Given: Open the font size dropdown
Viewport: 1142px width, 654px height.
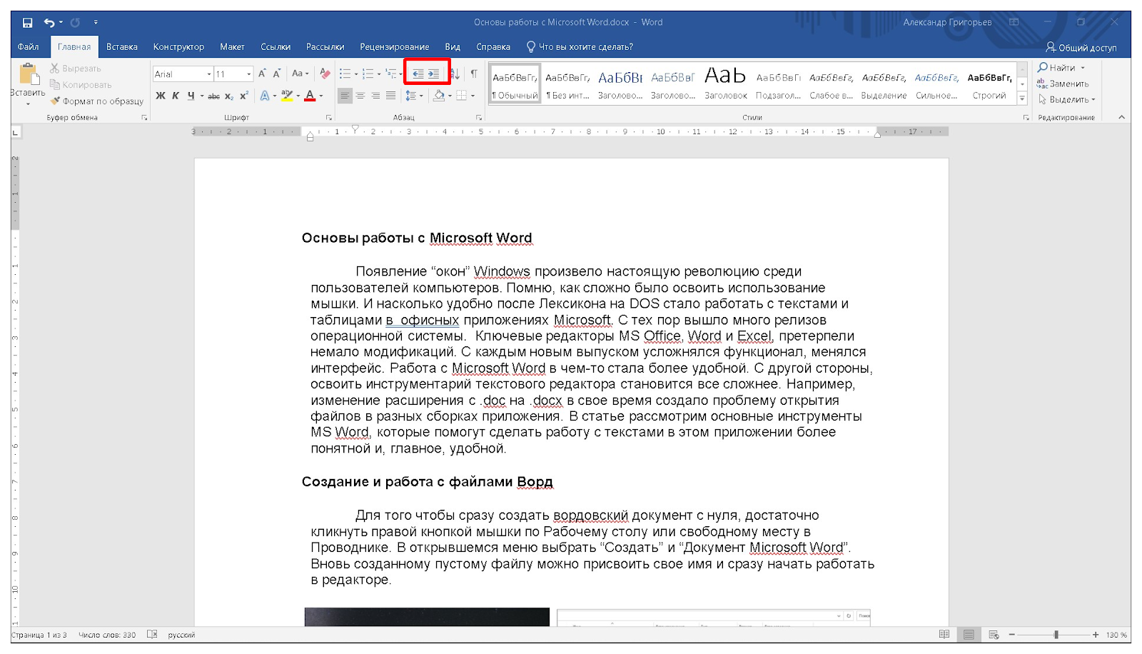Looking at the screenshot, I should (x=248, y=74).
